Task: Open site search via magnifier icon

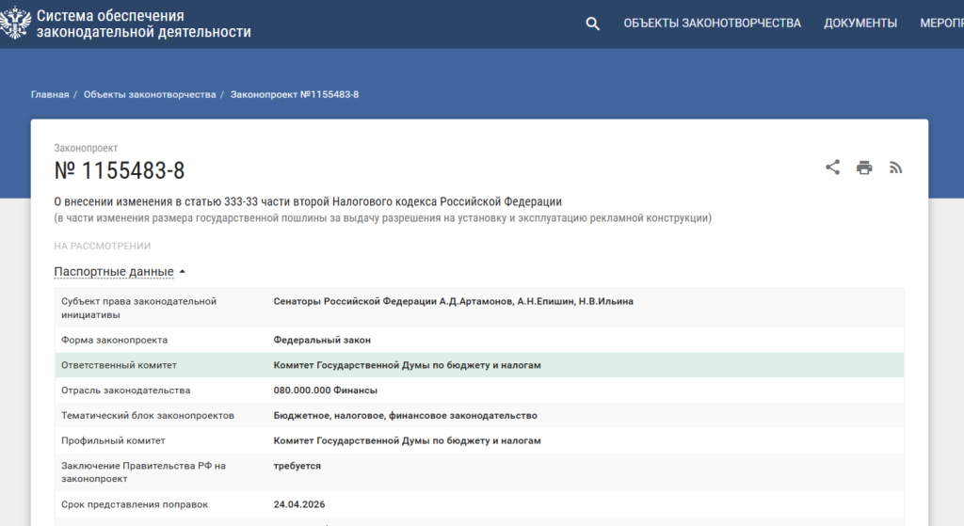Action: click(592, 24)
